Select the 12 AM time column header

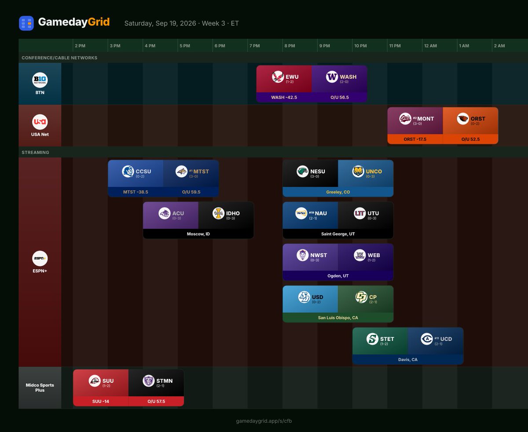pyautogui.click(x=430, y=46)
